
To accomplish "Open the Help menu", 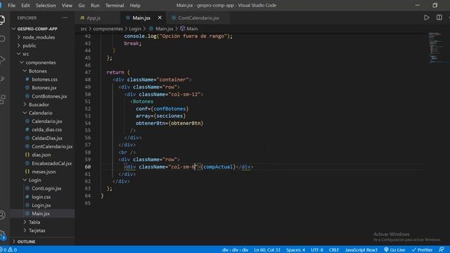I will [135, 6].
